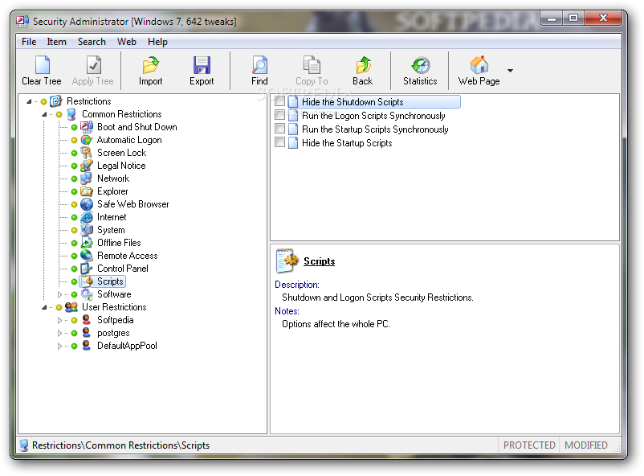
Task: Expand the postgres user node
Action: pos(59,333)
